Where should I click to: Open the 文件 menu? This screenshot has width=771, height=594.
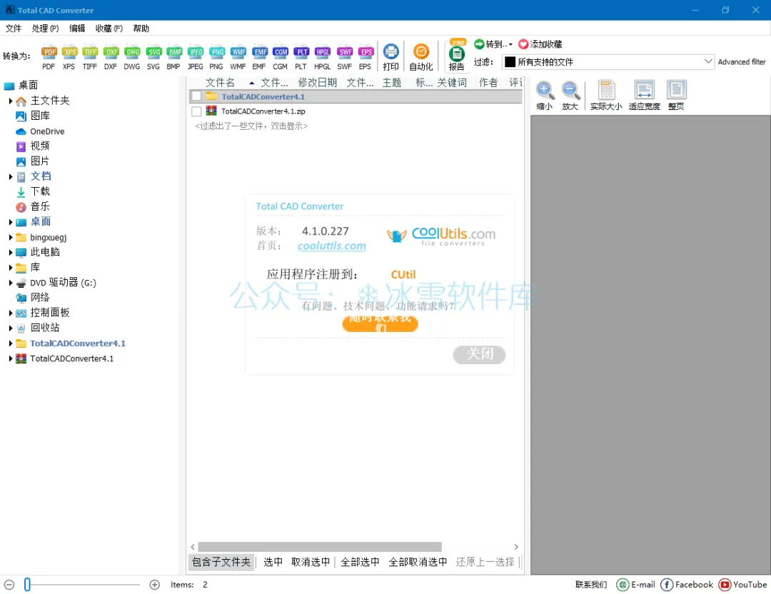coord(14,29)
